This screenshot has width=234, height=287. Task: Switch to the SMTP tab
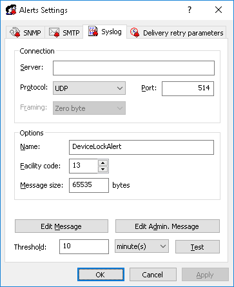click(64, 32)
